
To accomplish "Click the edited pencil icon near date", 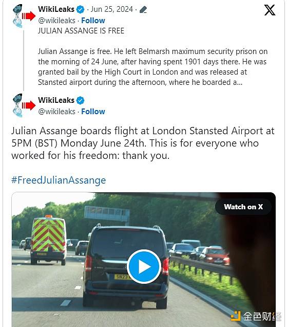I will [143, 10].
